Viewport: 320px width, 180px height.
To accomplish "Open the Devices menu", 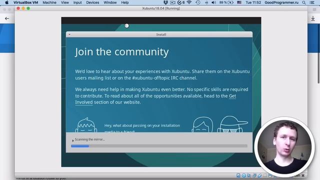I will pos(92,2).
